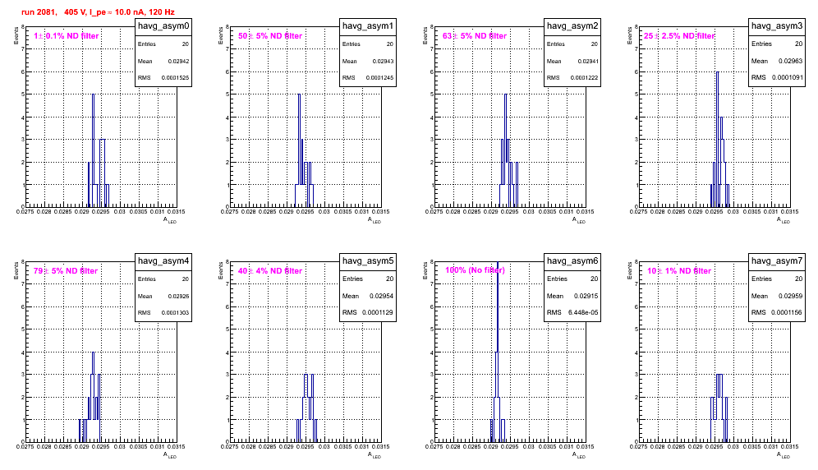Image resolution: width=818 pixels, height=470 pixels.
Task: Click the A_LED axis label under havg_asym7 plot
Action: [x=784, y=455]
